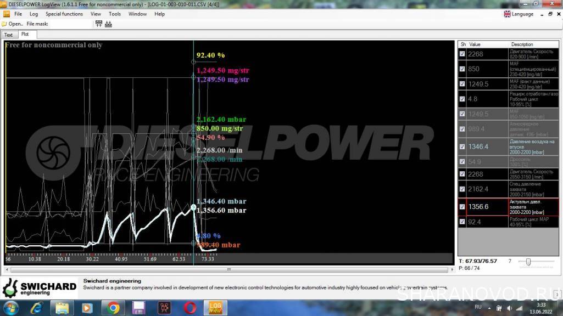This screenshot has width=563, height=316.
Task: Open the Special functions menu
Action: tap(64, 14)
